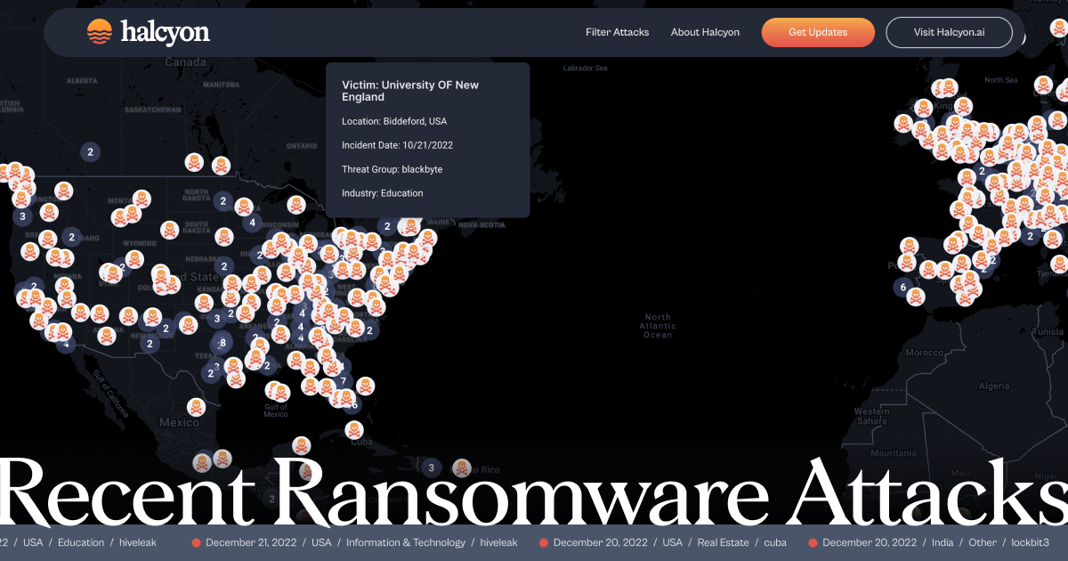
Task: Select the upper skull marker on Portugal's coast
Action: (909, 246)
